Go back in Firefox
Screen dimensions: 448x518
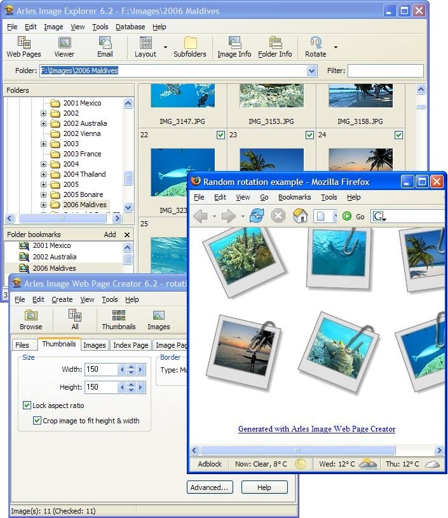click(x=200, y=216)
